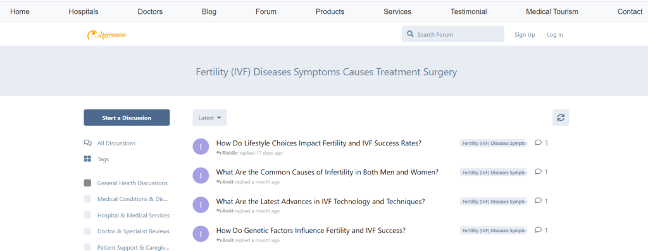Click the Sign Up link

(525, 35)
